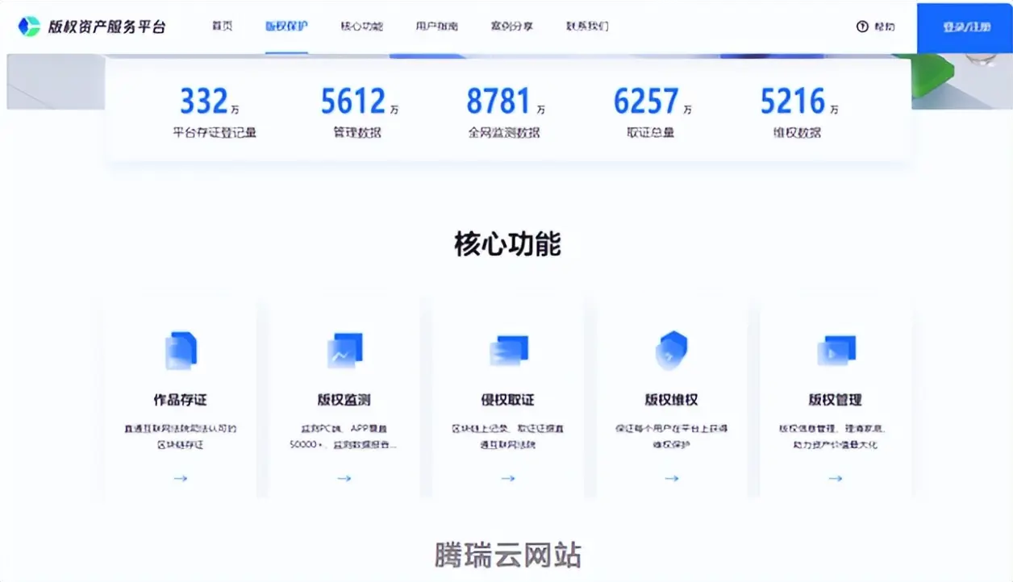Click the 版权资产服务平台 site title
Image resolution: width=1013 pixels, height=582 pixels.
click(x=106, y=27)
